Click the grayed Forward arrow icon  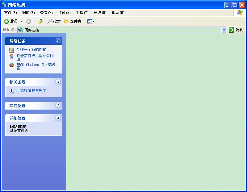tap(28, 21)
